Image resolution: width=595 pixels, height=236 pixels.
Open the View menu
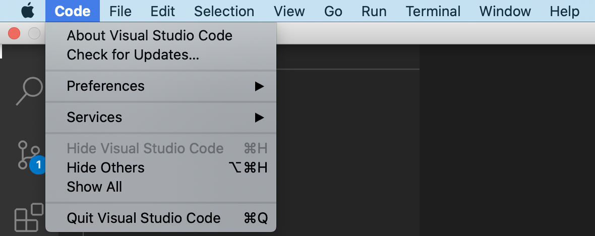coord(289,11)
